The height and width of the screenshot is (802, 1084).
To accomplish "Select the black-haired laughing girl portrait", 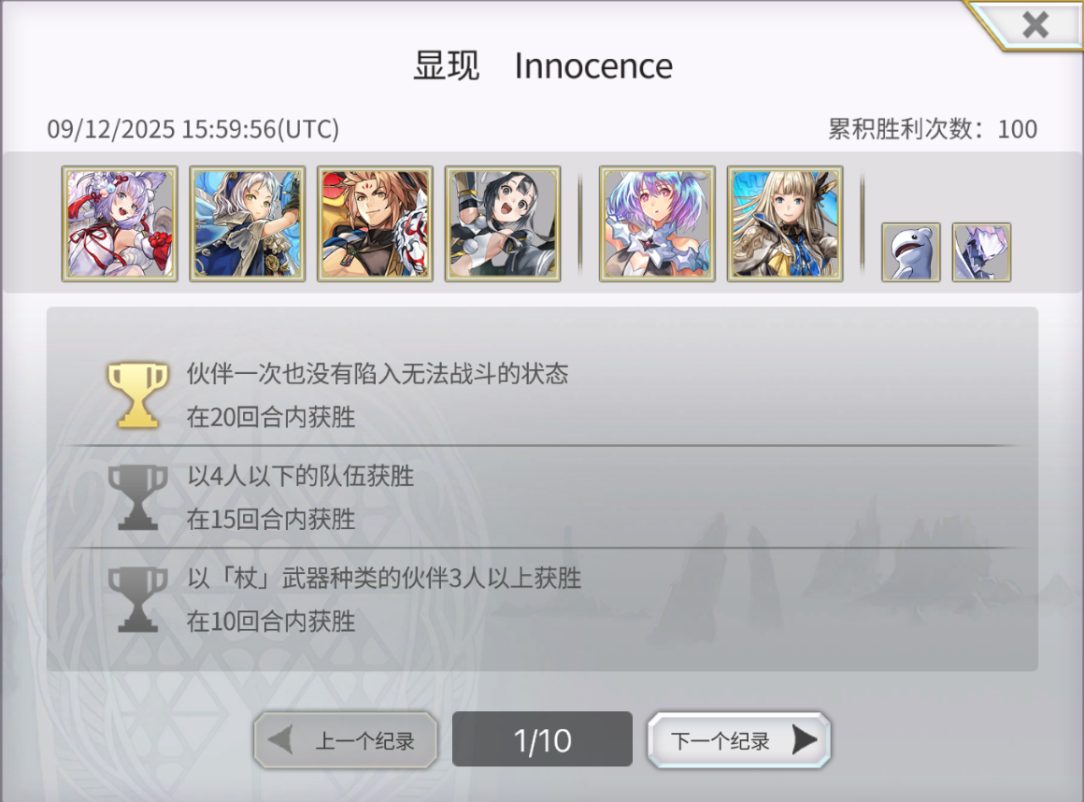I will [503, 223].
